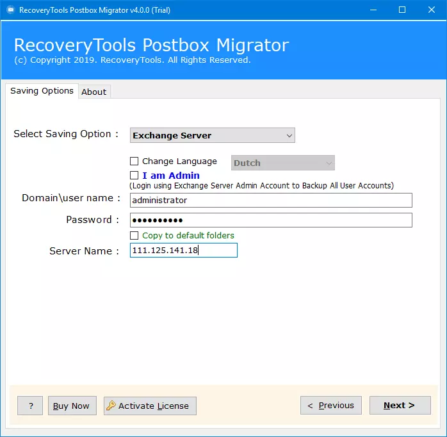Tick Copy to default folders checkbox
Image resolution: width=447 pixels, height=437 pixels.
coord(134,236)
